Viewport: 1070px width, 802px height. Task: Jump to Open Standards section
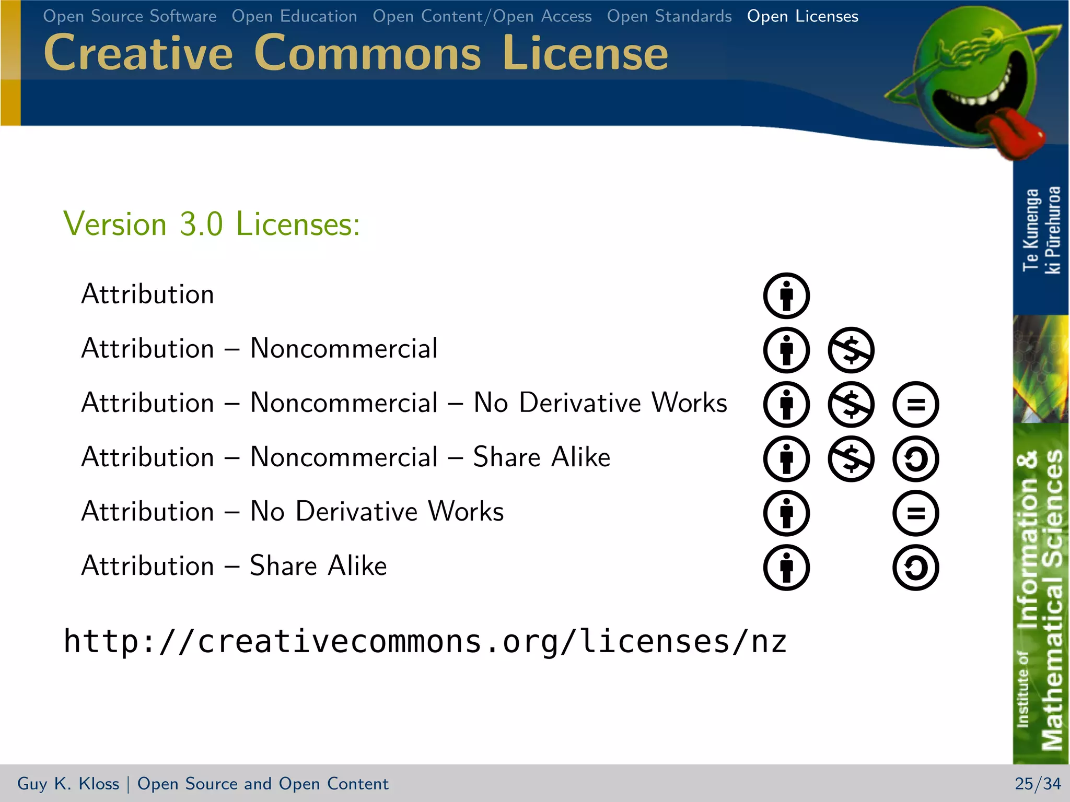click(x=669, y=16)
